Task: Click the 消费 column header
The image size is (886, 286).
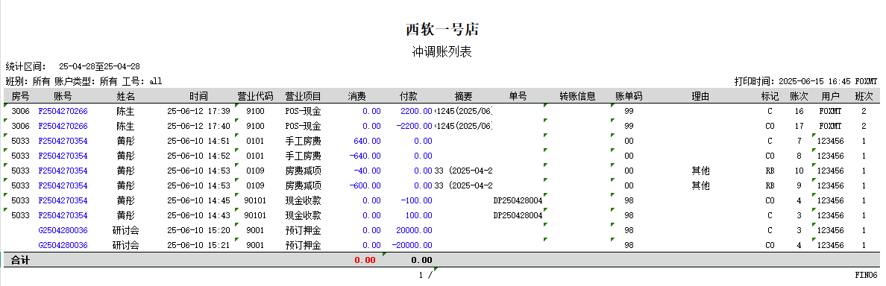Action: [x=356, y=96]
